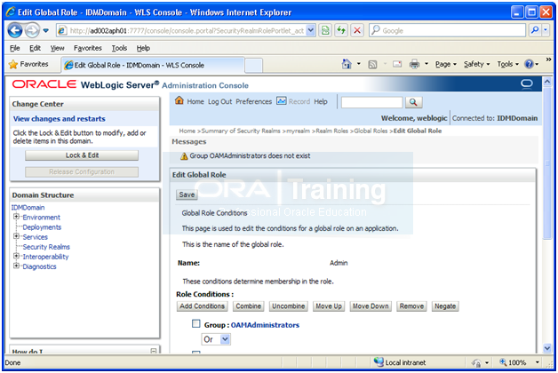Open the Safety dropdown menu
This screenshot has width=558, height=373.
pyautogui.click(x=476, y=64)
